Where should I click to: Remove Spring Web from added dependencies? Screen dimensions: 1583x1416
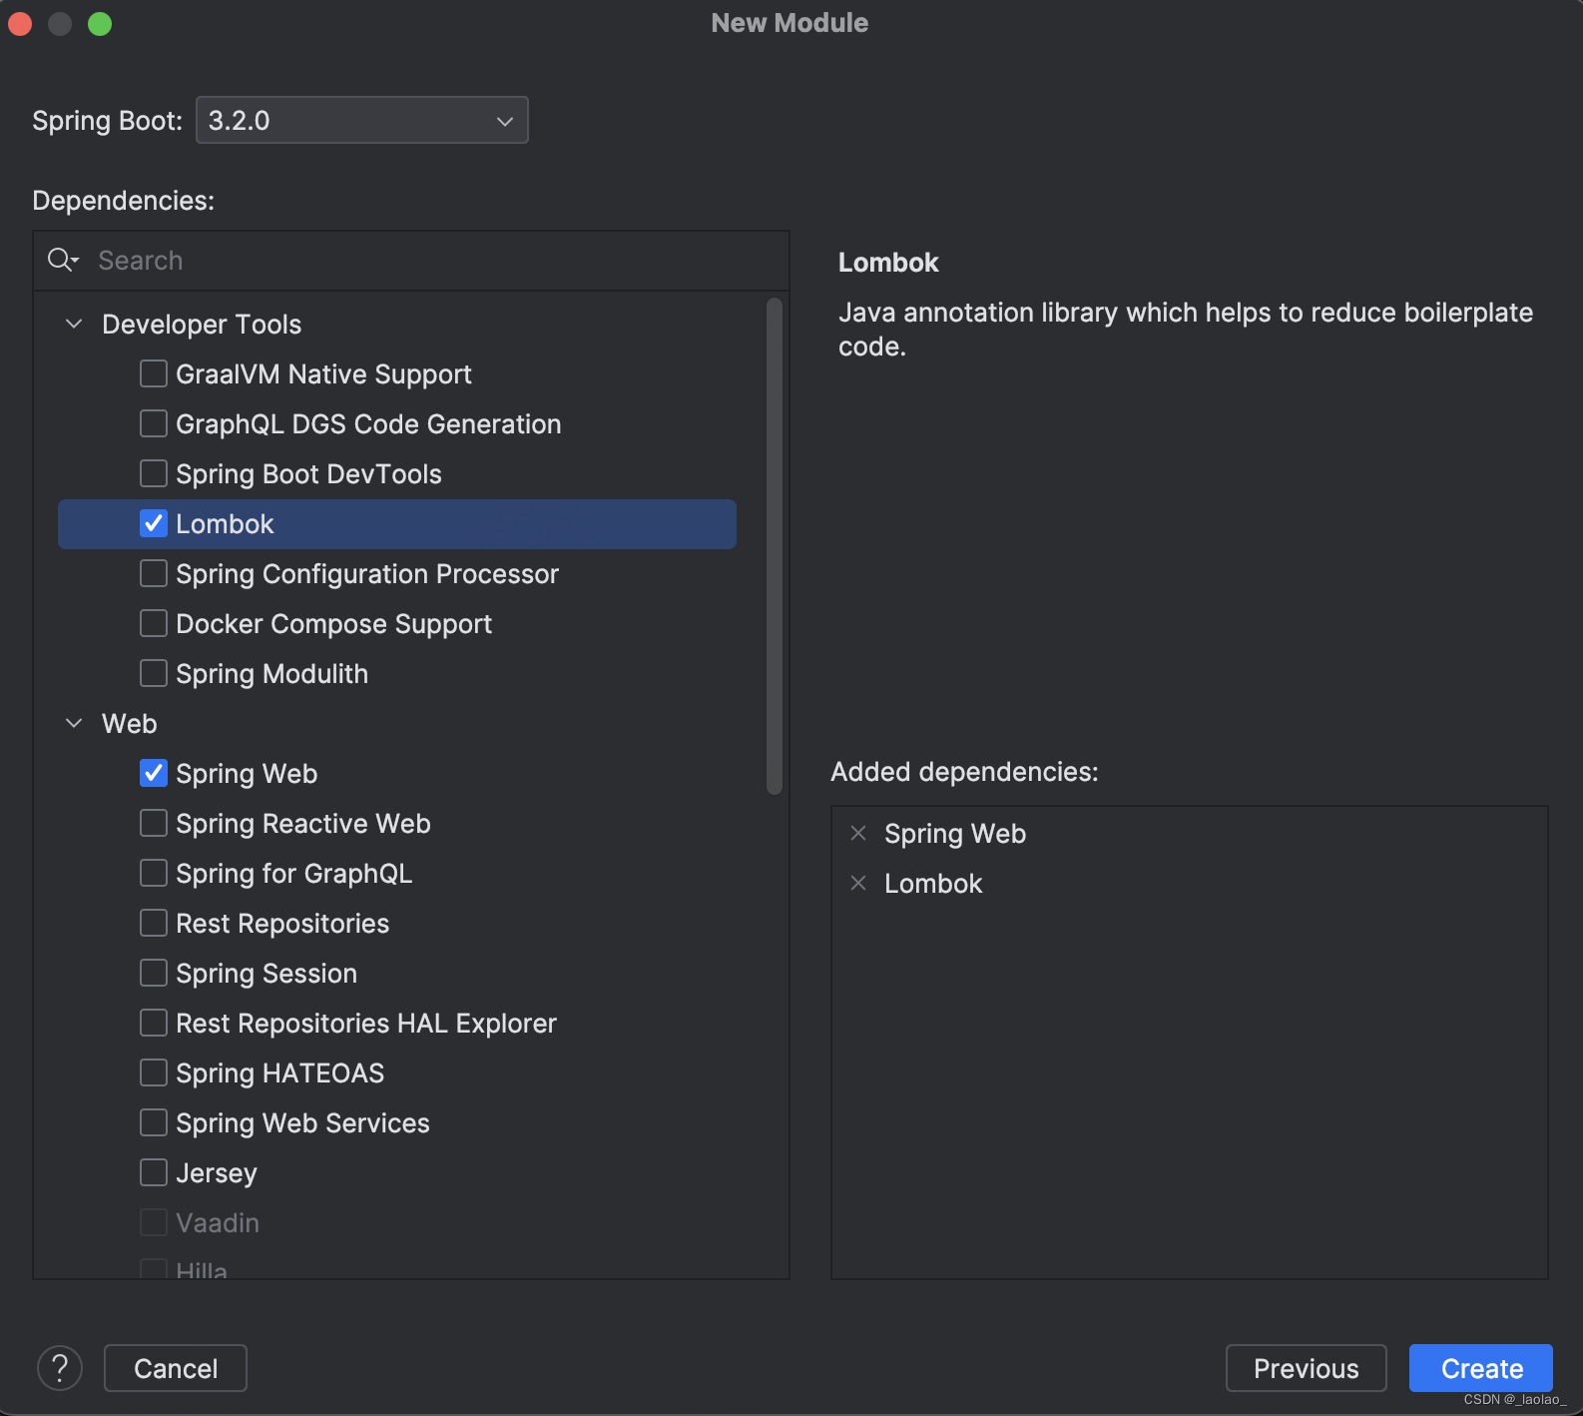click(858, 833)
